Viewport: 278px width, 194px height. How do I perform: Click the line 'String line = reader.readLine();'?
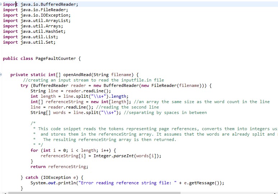(71, 91)
